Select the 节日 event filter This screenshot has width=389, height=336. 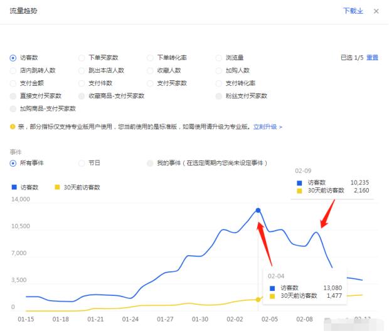pos(82,163)
